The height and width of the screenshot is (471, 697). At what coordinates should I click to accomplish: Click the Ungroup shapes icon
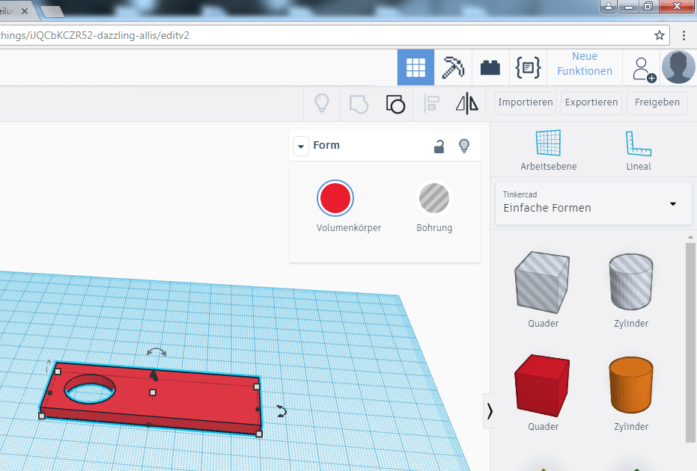tap(395, 105)
